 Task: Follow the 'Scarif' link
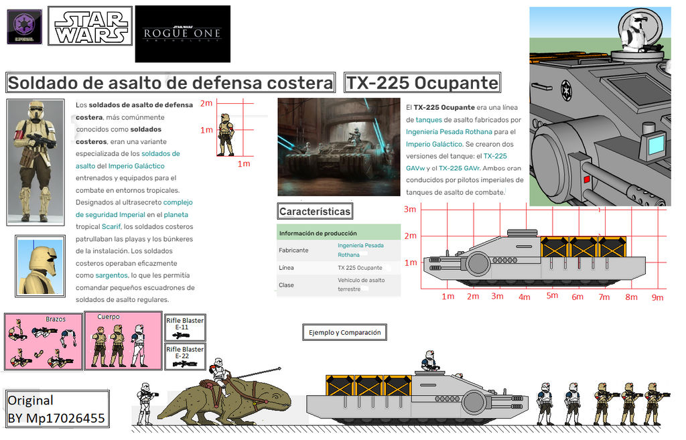click(111, 226)
